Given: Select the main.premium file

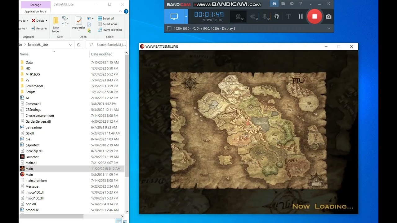Looking at the screenshot, I should coord(71,180).
